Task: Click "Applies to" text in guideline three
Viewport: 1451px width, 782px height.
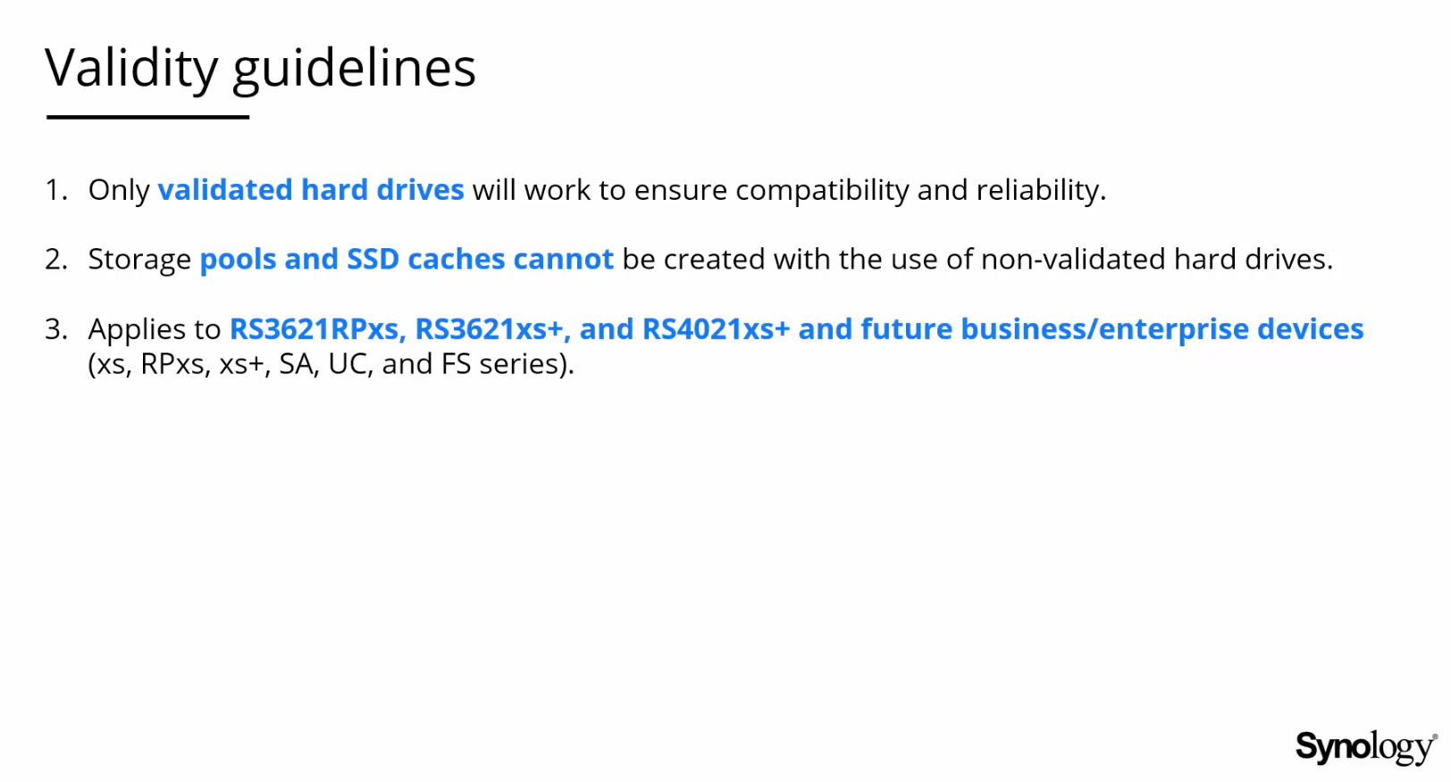Action: click(155, 329)
